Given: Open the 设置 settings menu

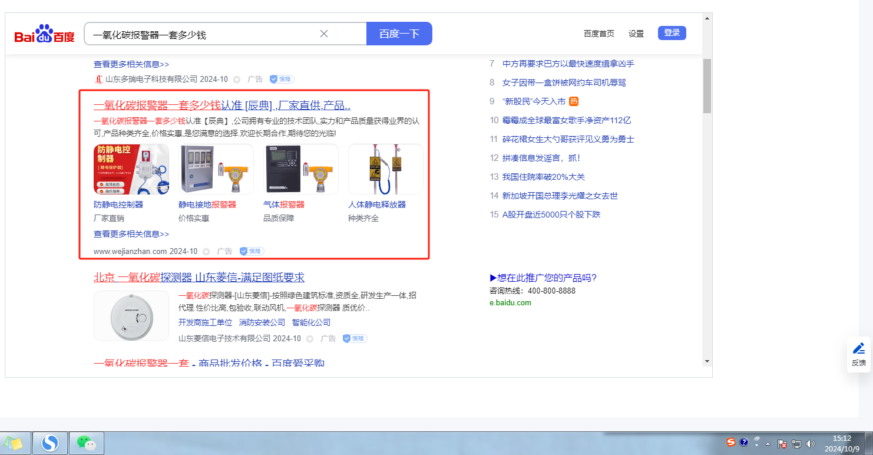Looking at the screenshot, I should pos(636,34).
